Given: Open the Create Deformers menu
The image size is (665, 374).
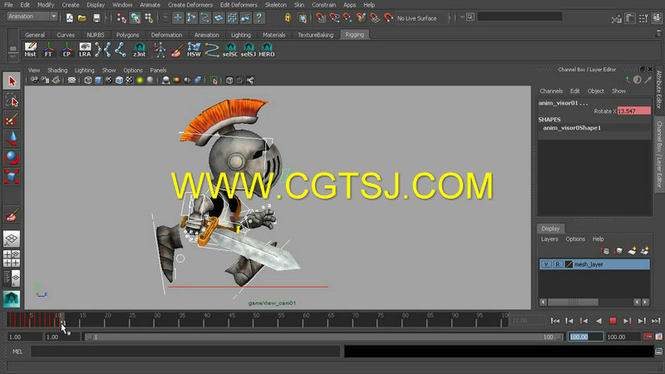Looking at the screenshot, I should coord(190,5).
